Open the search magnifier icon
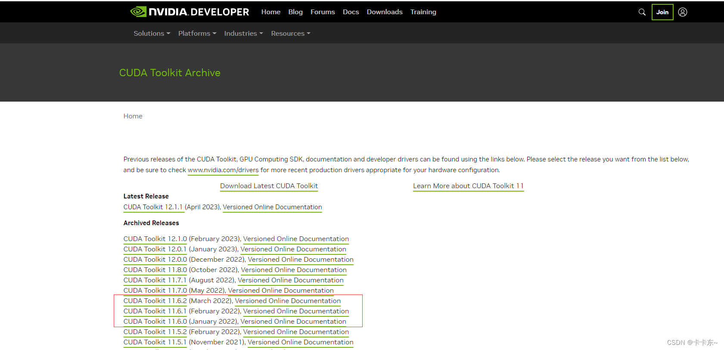Screen dimensions: 724x350 [642, 12]
